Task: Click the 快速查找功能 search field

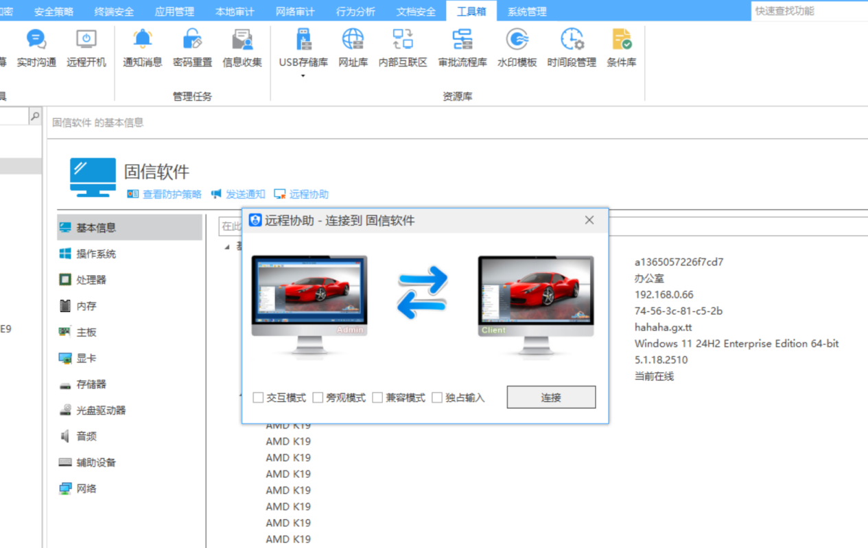Action: (x=810, y=10)
